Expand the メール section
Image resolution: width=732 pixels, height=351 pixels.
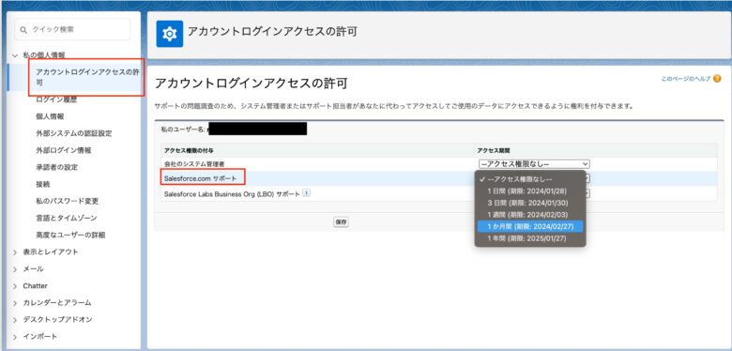coord(15,269)
